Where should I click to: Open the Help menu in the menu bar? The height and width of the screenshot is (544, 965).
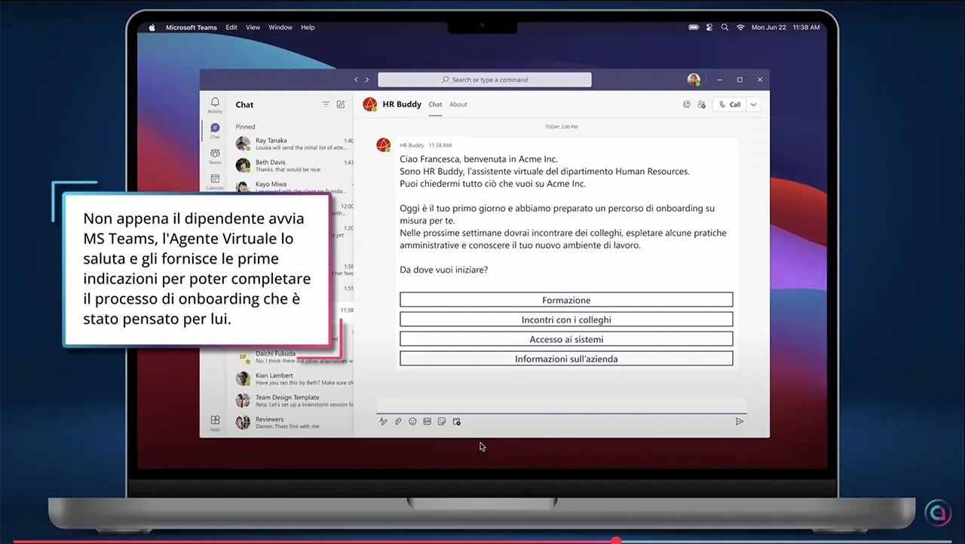pos(308,27)
